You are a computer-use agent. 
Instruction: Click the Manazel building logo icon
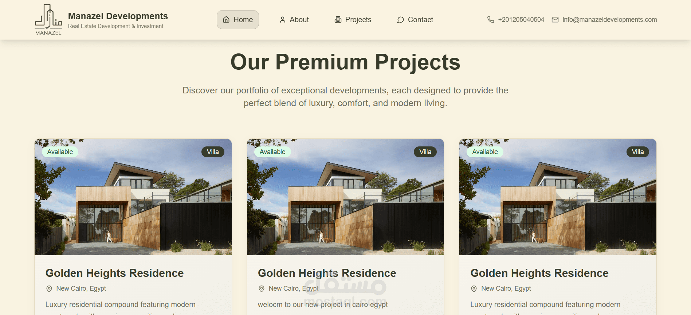[x=48, y=20]
